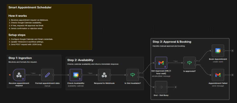Viewport: 237px width, 103px height.
Task: Click the Setup steps heading
Action: click(x=17, y=35)
